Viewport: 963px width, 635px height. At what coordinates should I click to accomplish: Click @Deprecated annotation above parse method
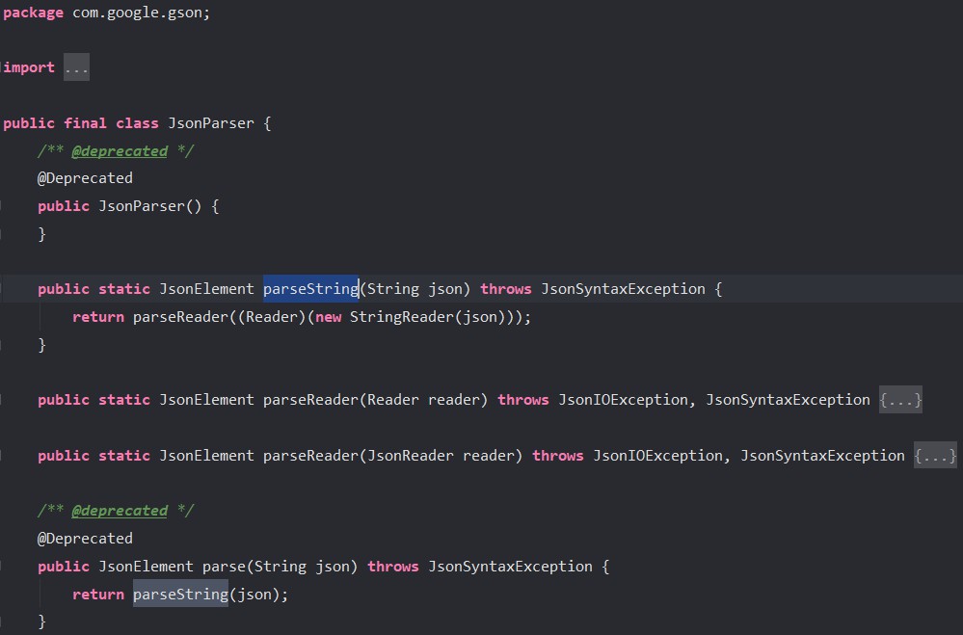pos(85,539)
